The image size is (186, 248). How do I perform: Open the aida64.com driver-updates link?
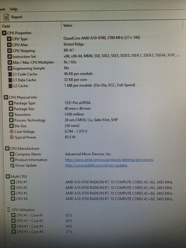96,165
